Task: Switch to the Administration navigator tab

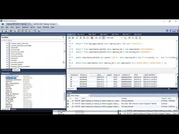Action: pos(6,70)
